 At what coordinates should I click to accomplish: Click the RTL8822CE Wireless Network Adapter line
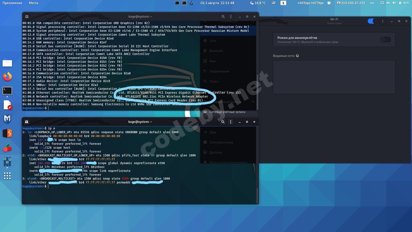(x=115, y=96)
